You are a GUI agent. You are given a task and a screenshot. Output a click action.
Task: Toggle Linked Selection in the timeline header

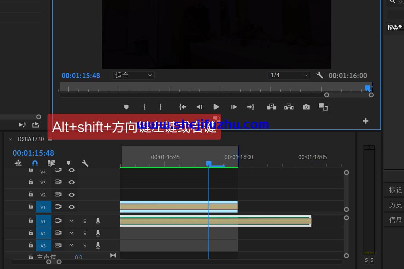(x=51, y=163)
